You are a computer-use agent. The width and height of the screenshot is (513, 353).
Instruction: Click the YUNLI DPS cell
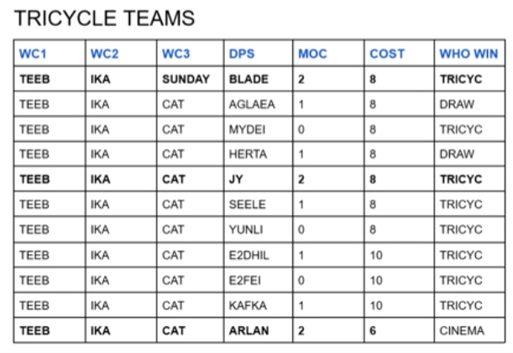[x=259, y=230]
